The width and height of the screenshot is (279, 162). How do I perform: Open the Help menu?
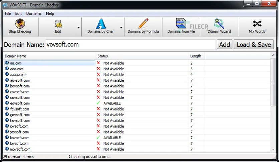pos(50,13)
